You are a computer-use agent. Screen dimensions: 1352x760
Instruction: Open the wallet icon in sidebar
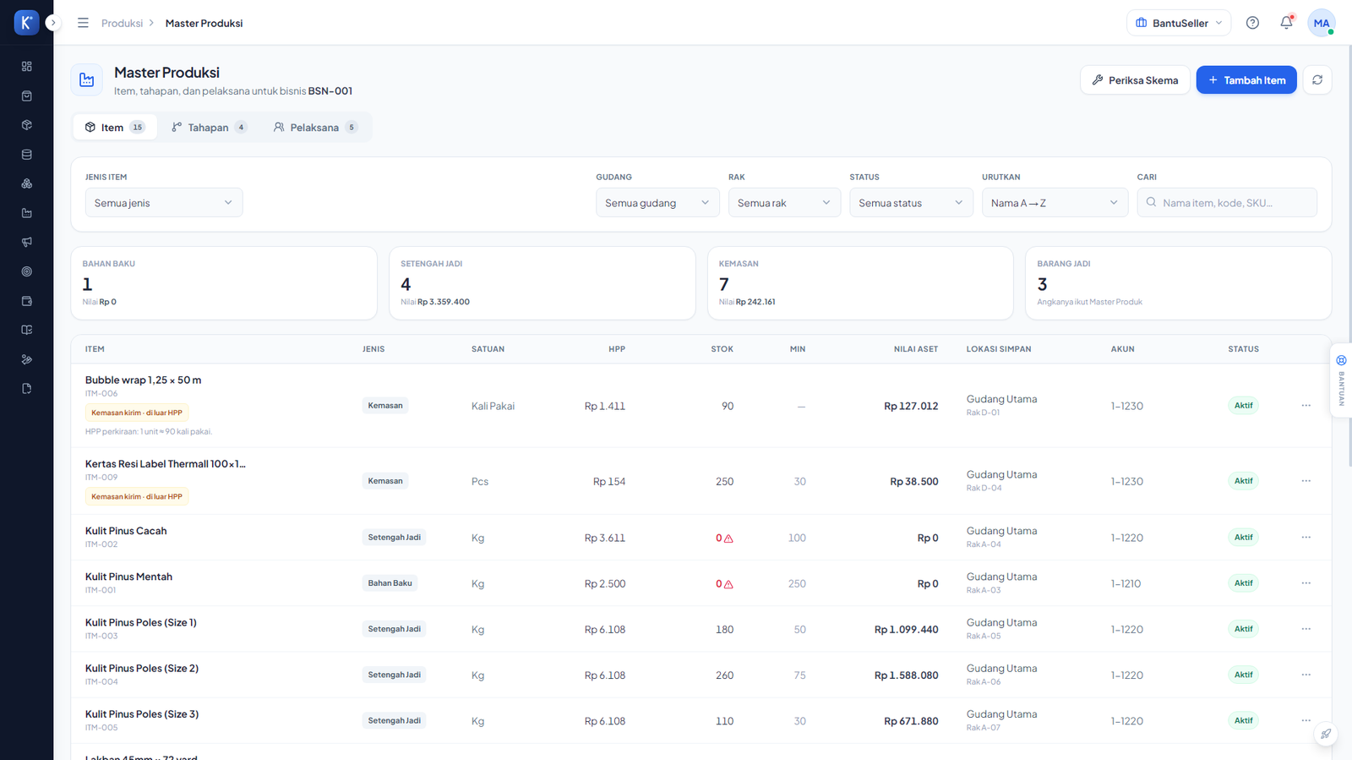26,301
